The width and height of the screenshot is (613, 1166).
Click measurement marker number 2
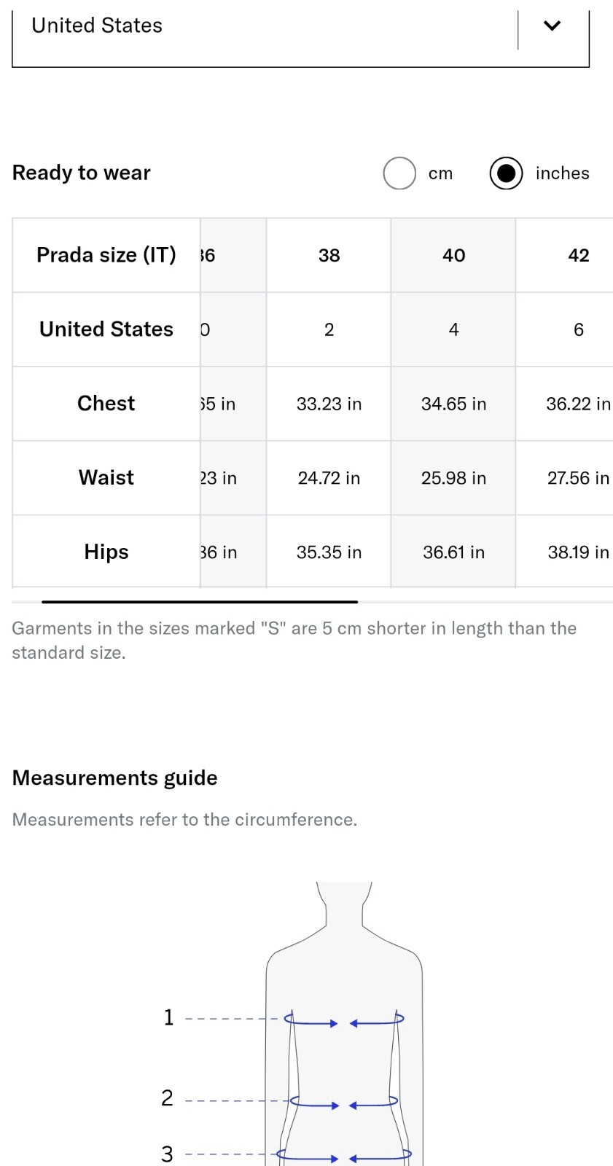168,1098
